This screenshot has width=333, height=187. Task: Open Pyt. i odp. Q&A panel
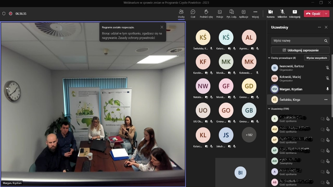click(232, 14)
